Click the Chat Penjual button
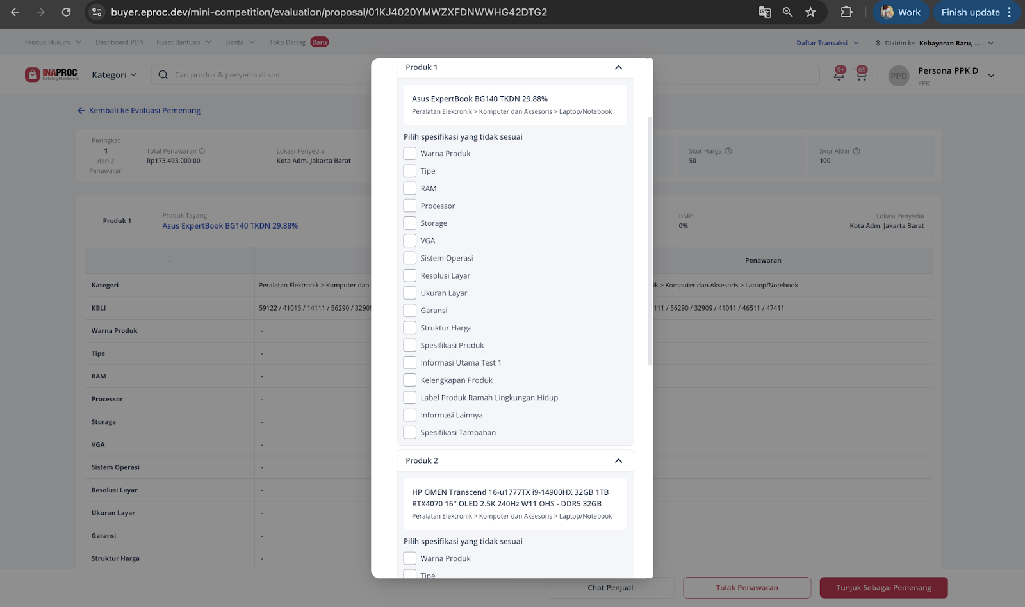This screenshot has height=607, width=1025. point(611,588)
